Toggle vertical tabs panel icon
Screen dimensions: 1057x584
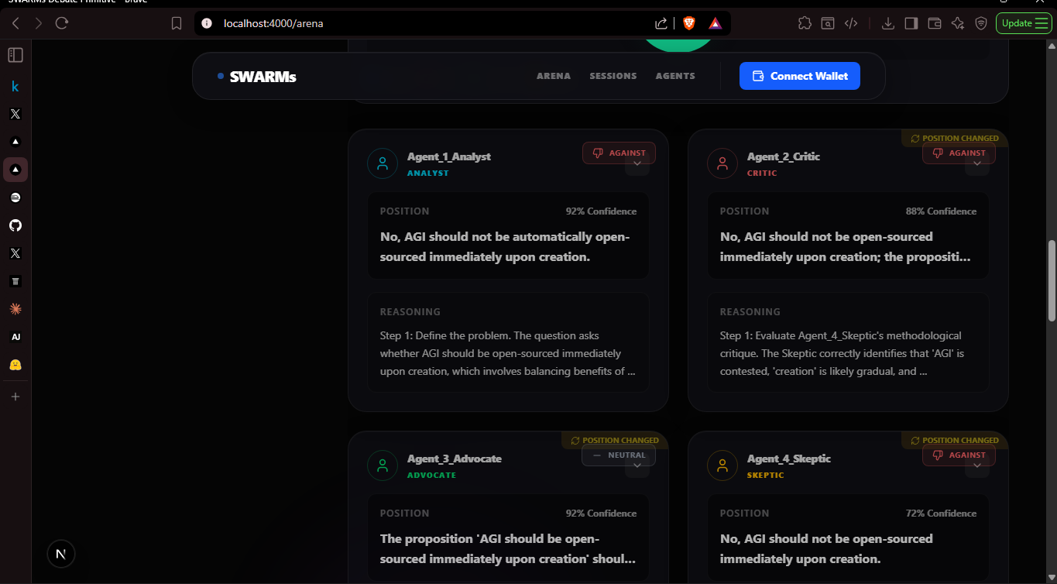pyautogui.click(x=15, y=55)
